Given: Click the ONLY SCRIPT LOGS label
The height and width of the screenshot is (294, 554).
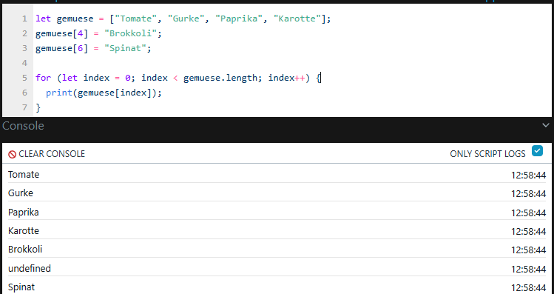Looking at the screenshot, I should [487, 154].
